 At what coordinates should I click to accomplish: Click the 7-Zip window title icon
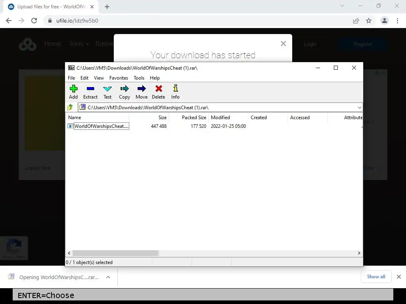coord(71,68)
